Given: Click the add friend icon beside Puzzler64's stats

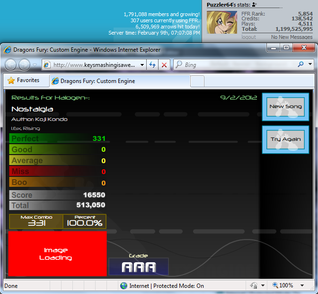Looking at the screenshot, I should (254, 4).
